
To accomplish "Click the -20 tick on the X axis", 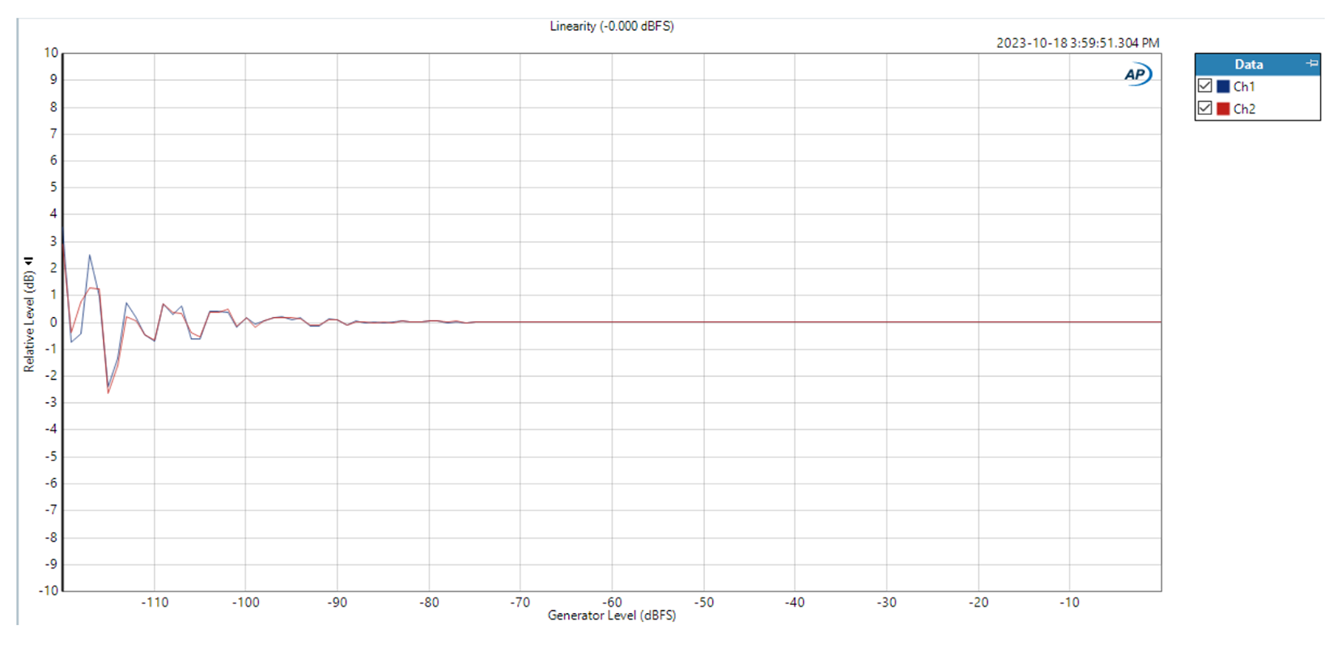I will pyautogui.click(x=978, y=603).
